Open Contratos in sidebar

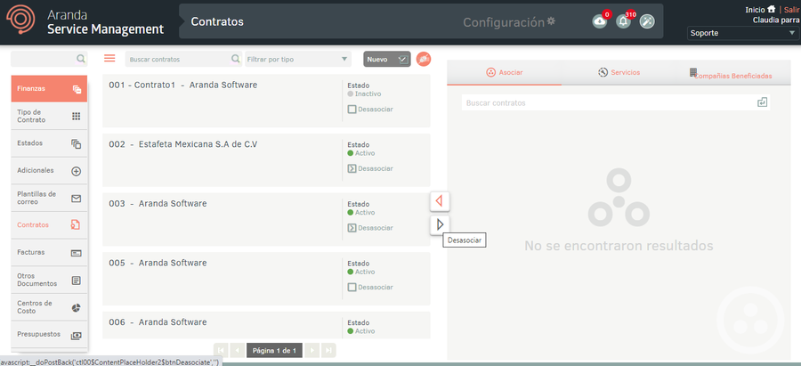tap(49, 225)
